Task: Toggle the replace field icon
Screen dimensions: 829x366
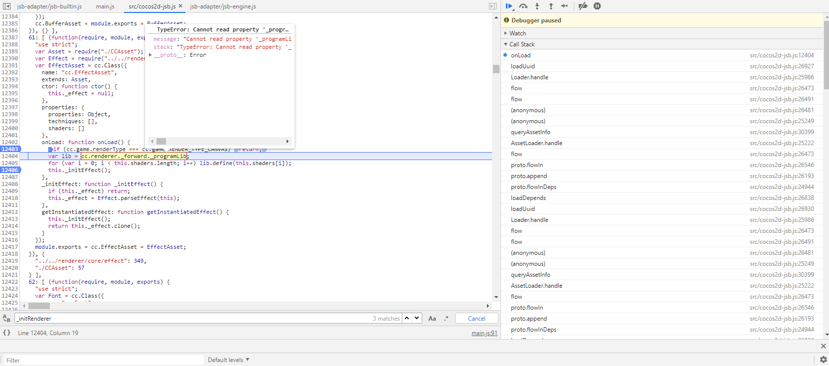Action: coord(6,319)
